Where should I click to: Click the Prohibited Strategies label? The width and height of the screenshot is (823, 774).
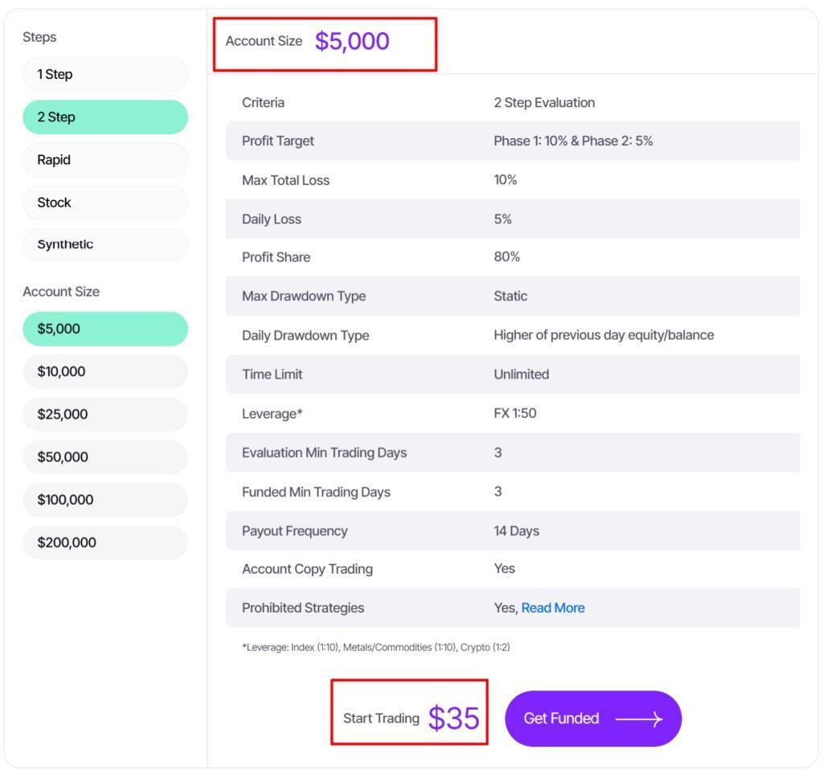[x=303, y=608]
